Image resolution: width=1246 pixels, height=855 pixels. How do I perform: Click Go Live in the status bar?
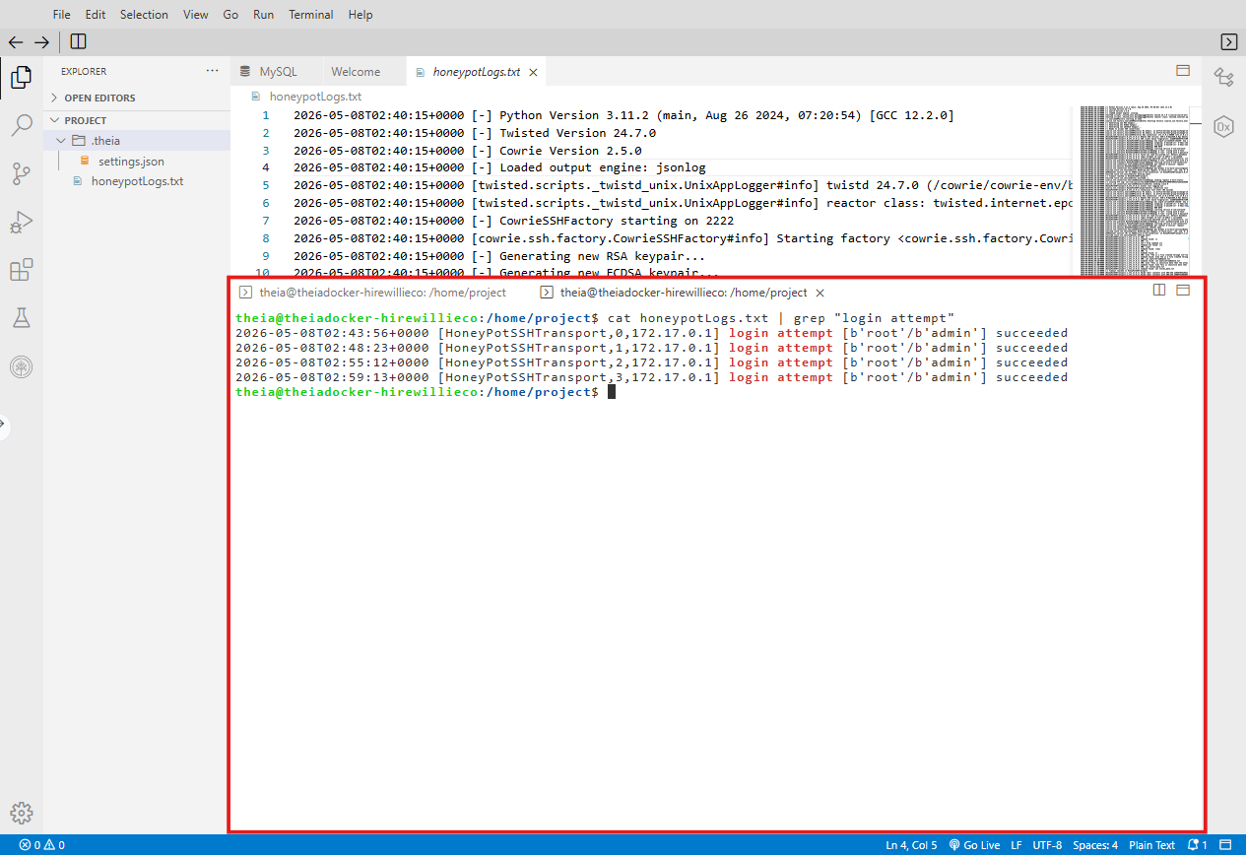click(x=974, y=845)
